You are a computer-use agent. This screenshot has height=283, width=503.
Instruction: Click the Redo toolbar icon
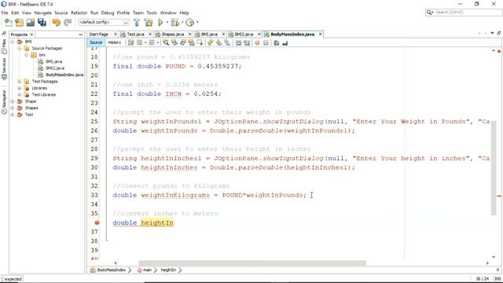(x=68, y=23)
